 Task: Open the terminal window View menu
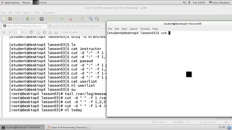(x=124, y=29)
